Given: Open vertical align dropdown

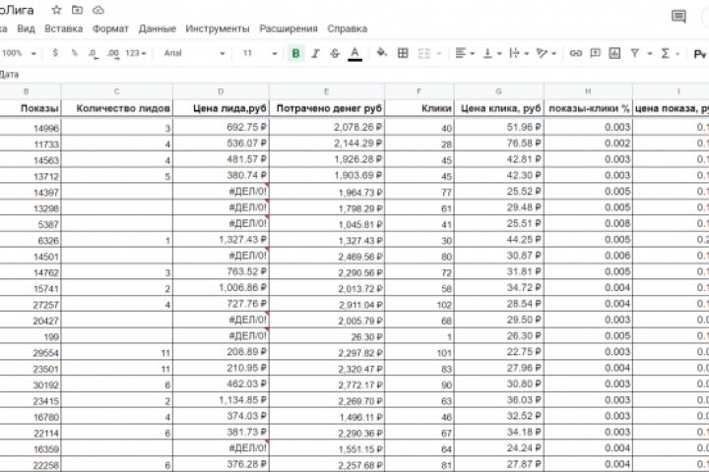Looking at the screenshot, I should pyautogui.click(x=492, y=53).
